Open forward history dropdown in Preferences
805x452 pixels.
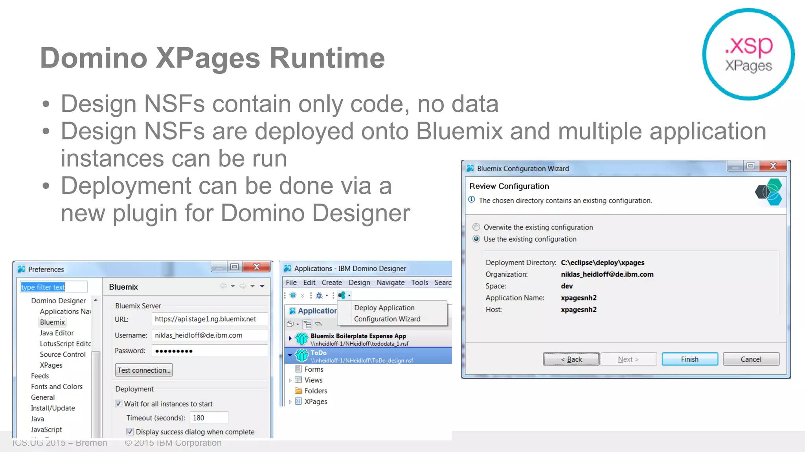[x=252, y=286]
